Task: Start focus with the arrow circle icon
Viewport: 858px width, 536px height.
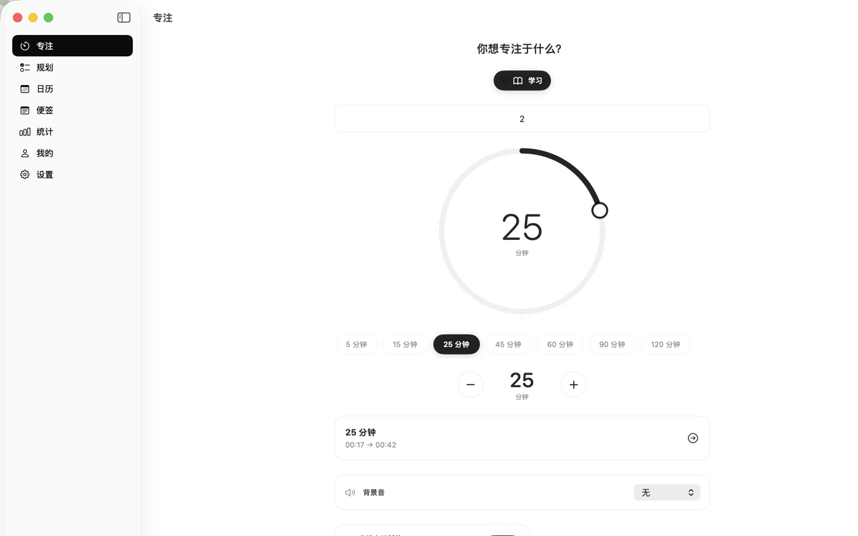Action: tap(693, 438)
